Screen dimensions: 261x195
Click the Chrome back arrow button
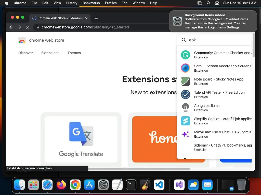pyautogui.click(x=11, y=27)
